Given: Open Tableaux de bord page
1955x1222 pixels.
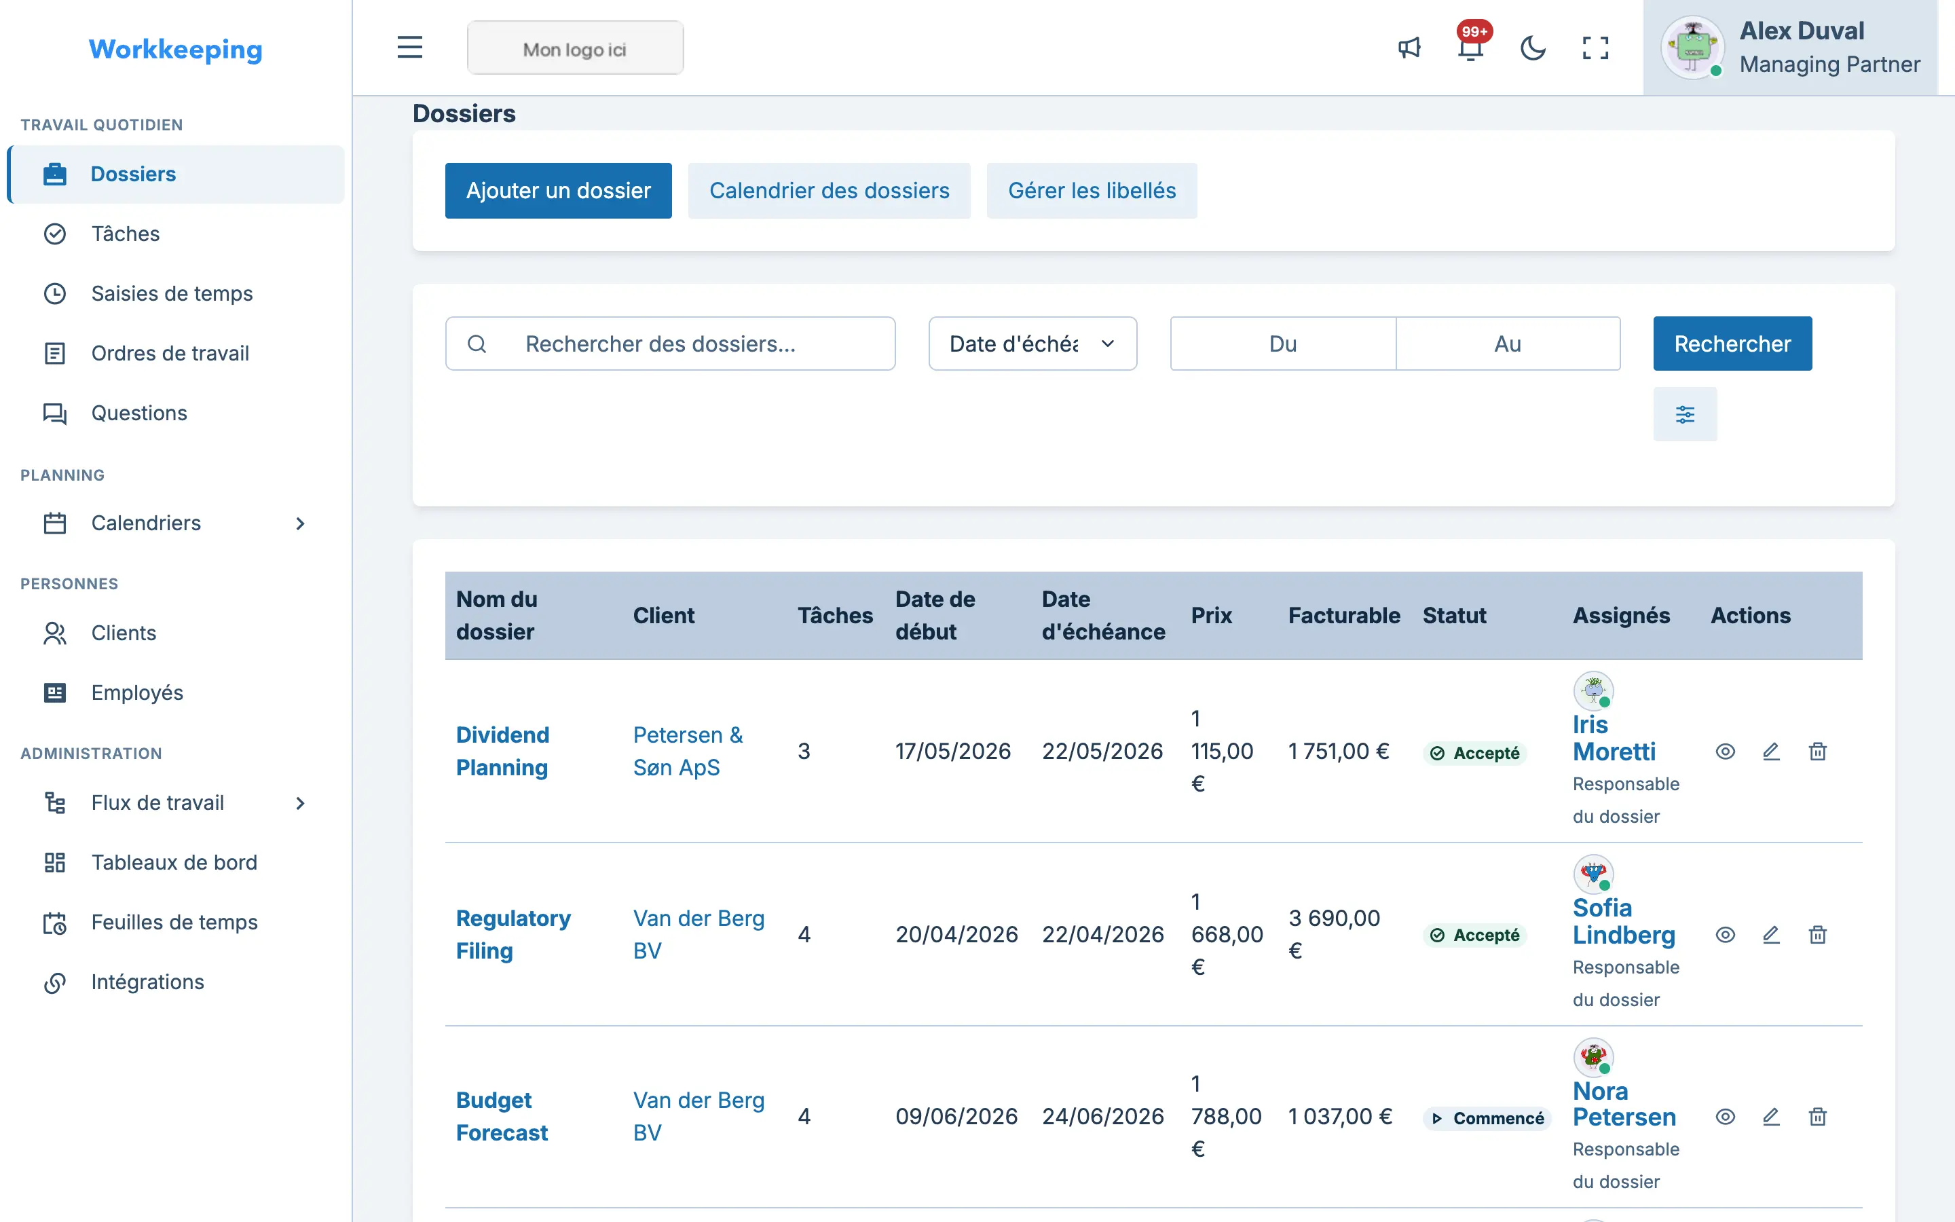Looking at the screenshot, I should tap(176, 862).
